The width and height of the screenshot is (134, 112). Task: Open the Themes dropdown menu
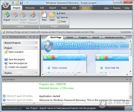[118, 8]
